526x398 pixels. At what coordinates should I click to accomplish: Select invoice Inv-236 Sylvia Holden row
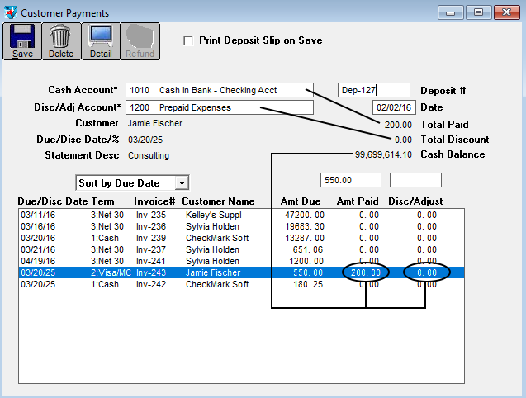click(165, 226)
